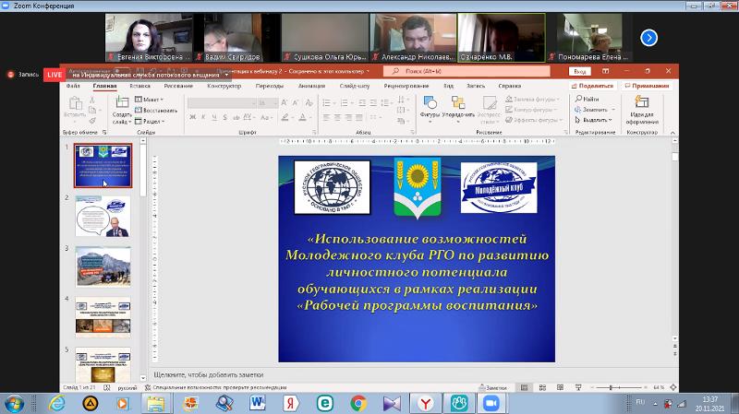This screenshot has width=739, height=414.
Task: Switch to the Переходы tab
Action: click(270, 86)
